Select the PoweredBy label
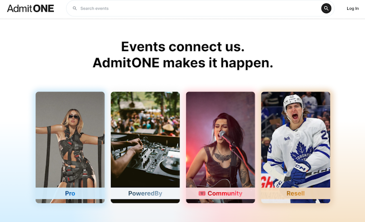Screen dimensions: 365x222 (x=145, y=193)
